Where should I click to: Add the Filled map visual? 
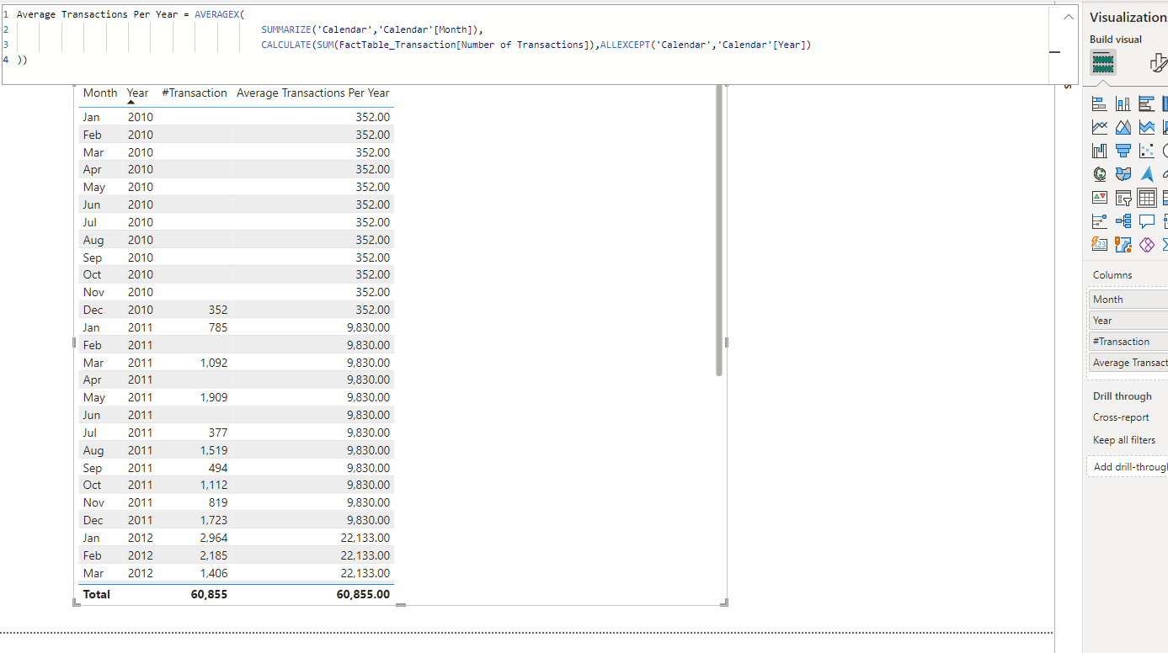tap(1123, 174)
